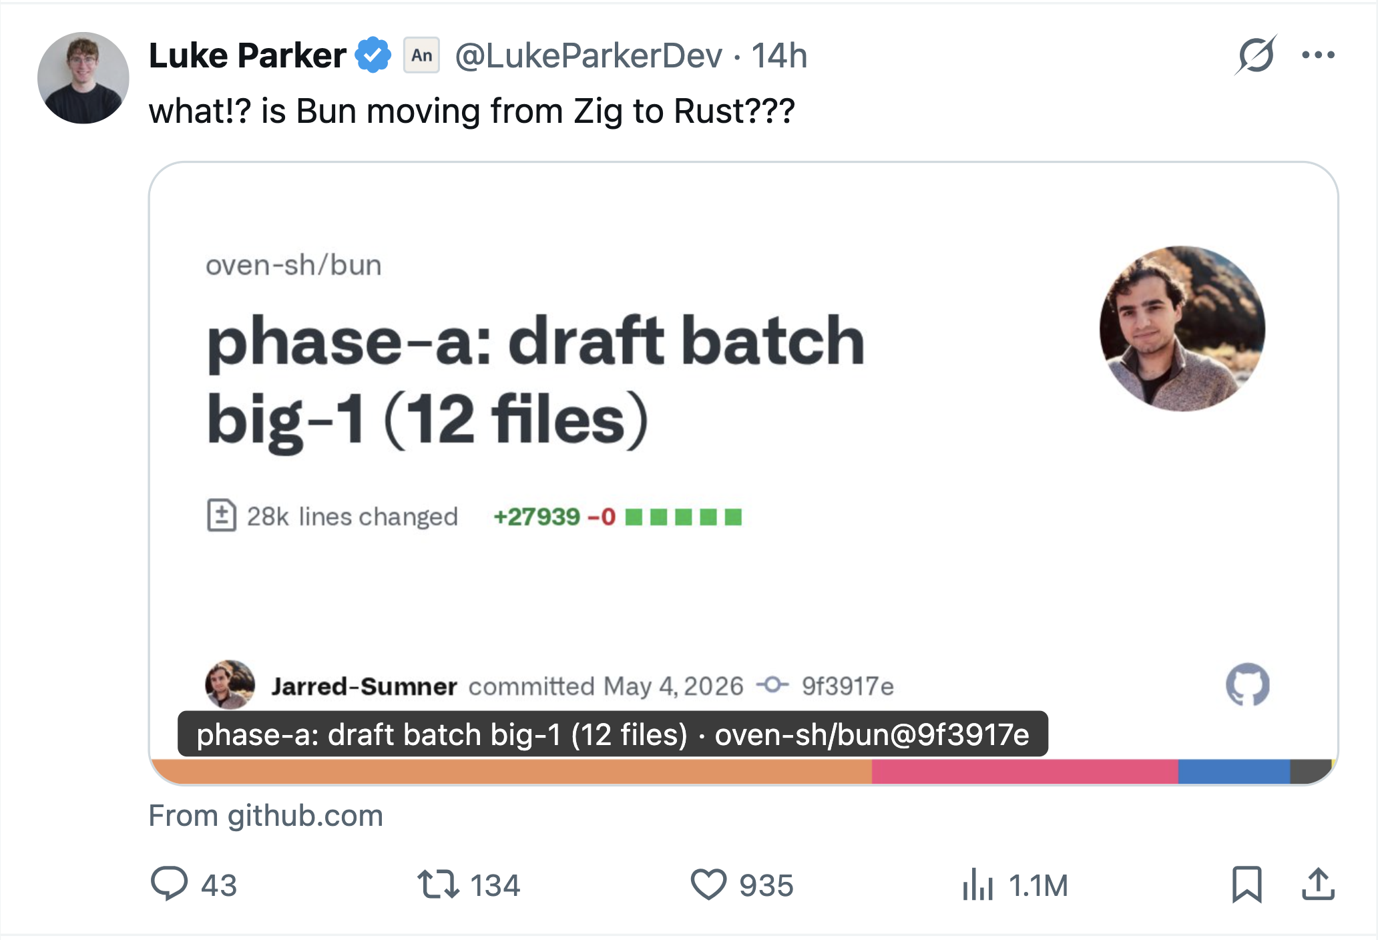The width and height of the screenshot is (1378, 940).
Task: Click the pink segment of language bar
Action: click(x=1025, y=771)
